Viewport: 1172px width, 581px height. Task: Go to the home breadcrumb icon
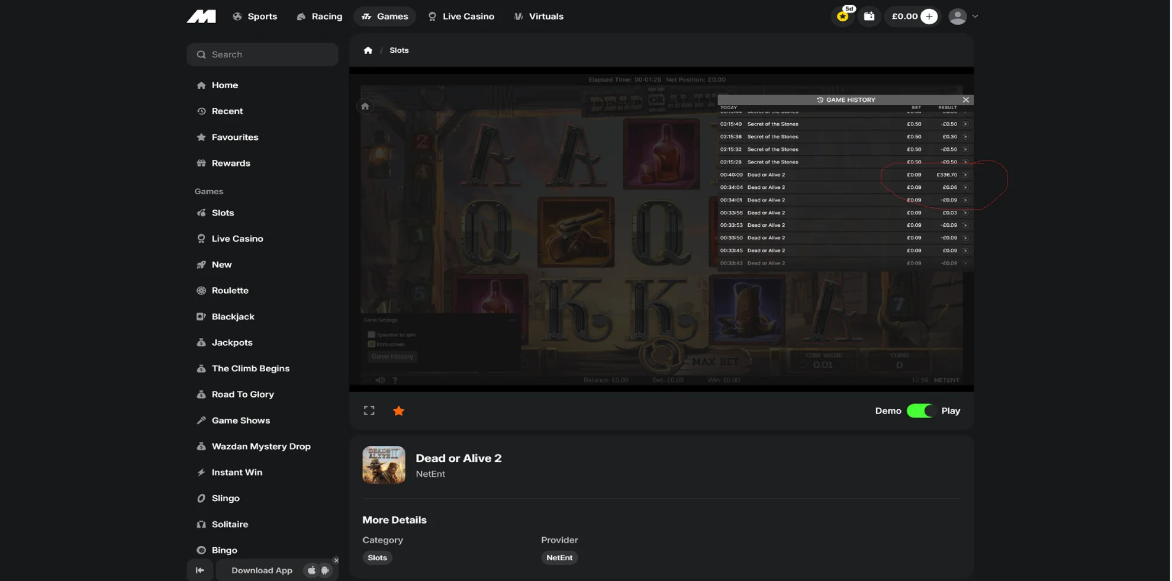(x=368, y=50)
